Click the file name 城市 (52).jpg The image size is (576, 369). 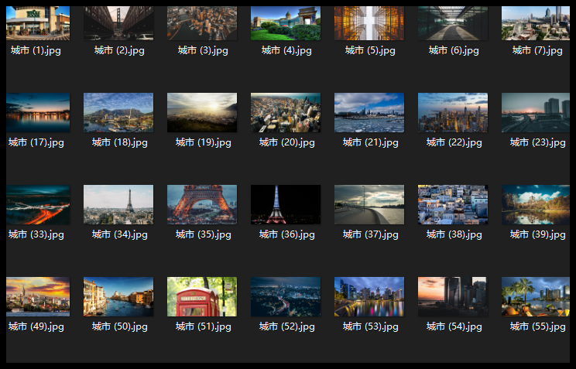pyautogui.click(x=287, y=326)
